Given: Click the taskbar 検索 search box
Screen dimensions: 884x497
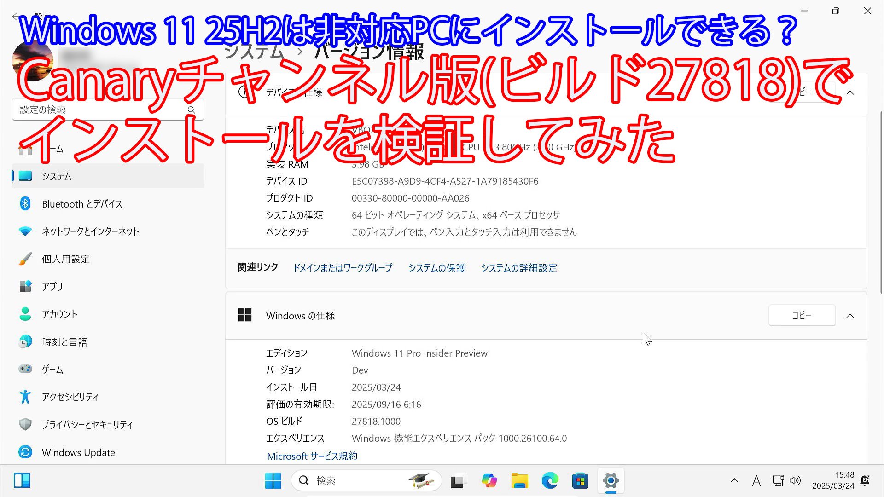Looking at the screenshot, I should point(366,481).
